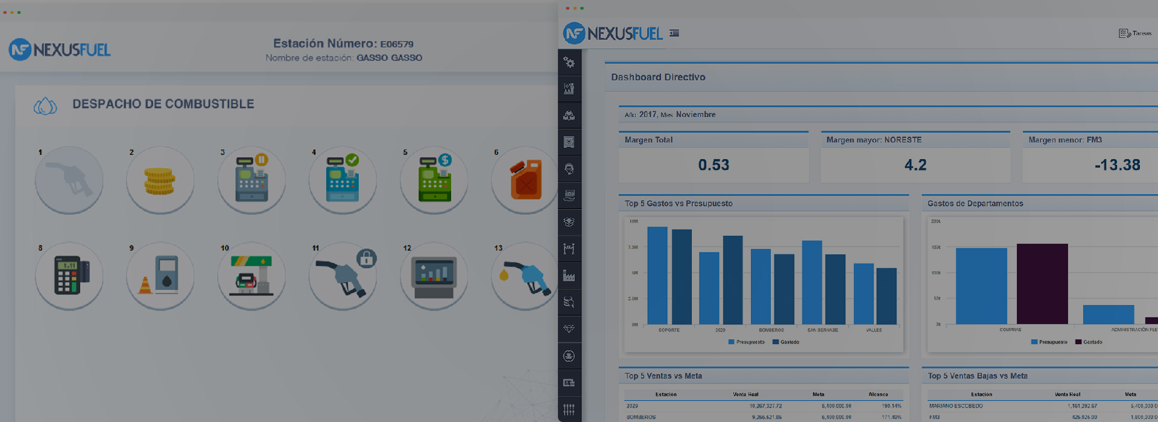Click the safe vault icon in sidebar
The height and width of the screenshot is (422, 1158).
(569, 142)
